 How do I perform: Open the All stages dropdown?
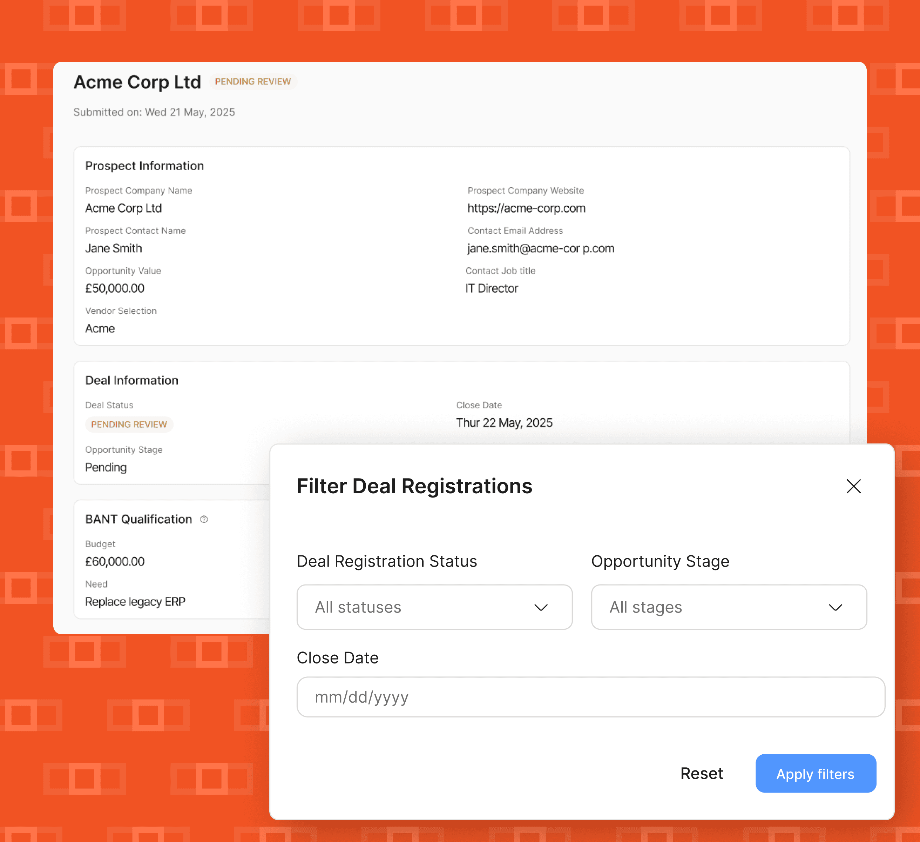click(728, 607)
